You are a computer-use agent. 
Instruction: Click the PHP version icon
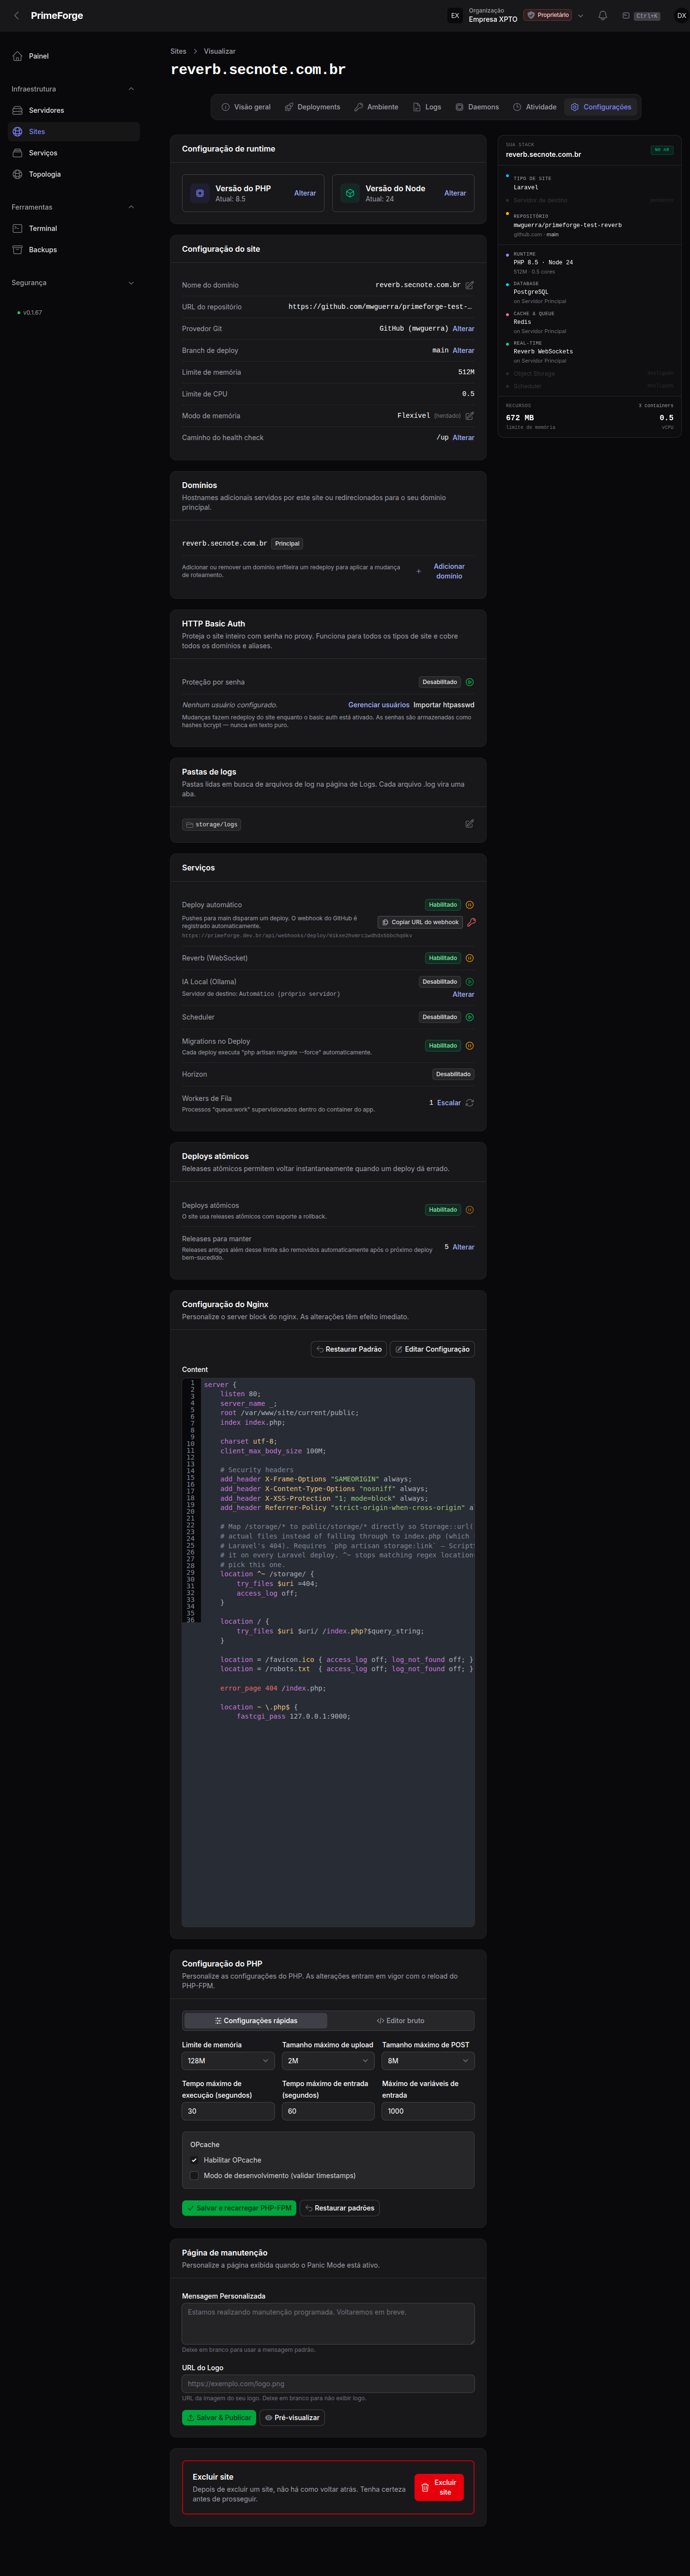pyautogui.click(x=200, y=193)
